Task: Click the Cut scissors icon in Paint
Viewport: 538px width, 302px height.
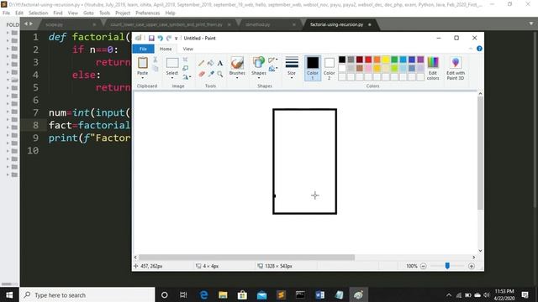Action: coord(155,60)
